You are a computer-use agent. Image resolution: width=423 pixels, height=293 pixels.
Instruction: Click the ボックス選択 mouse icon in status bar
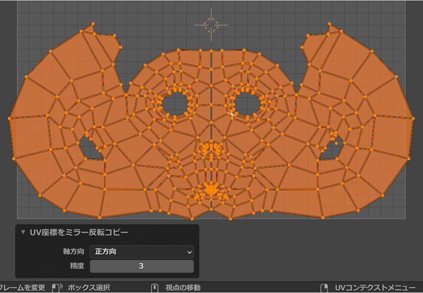point(57,288)
